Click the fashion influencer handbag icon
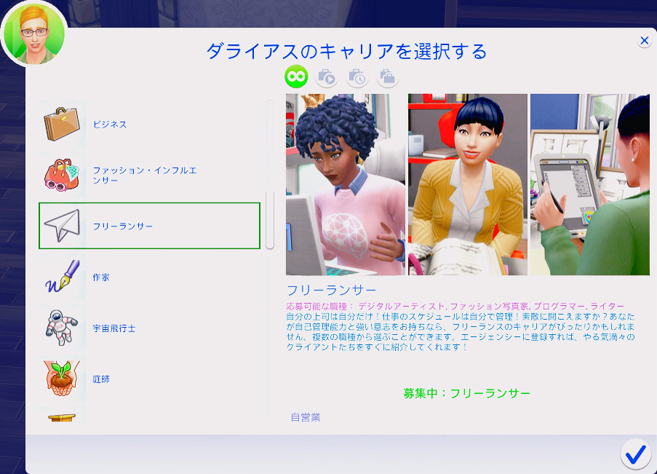This screenshot has width=657, height=474. pyautogui.click(x=61, y=175)
